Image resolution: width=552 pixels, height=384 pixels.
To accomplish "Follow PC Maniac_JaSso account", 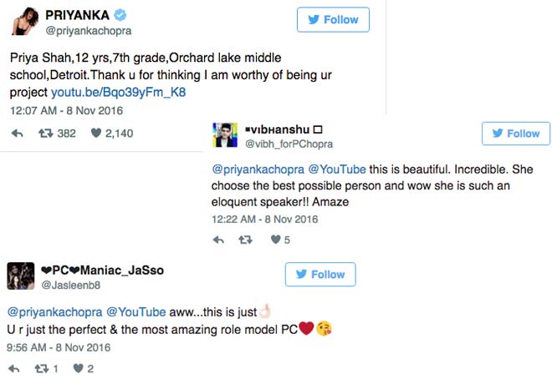I will [x=320, y=275].
